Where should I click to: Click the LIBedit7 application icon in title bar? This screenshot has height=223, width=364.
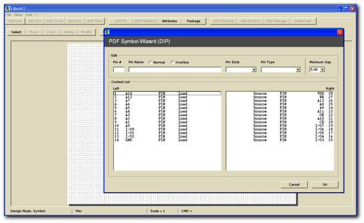[8, 9]
